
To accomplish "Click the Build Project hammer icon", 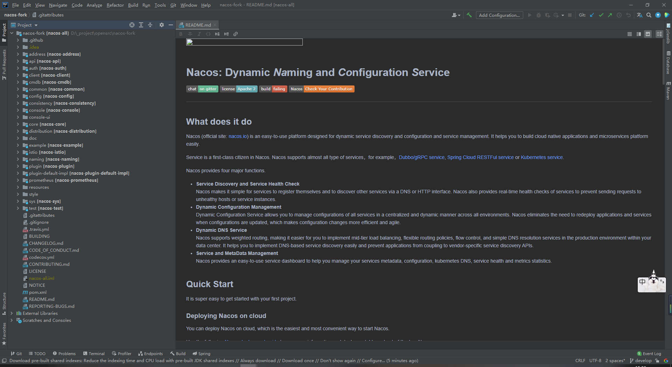I will pyautogui.click(x=469, y=15).
